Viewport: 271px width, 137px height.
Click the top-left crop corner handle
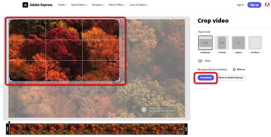click(x=11, y=21)
